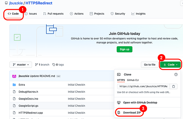Click the 1 branch link
This screenshot has width=183, height=119.
42,65
